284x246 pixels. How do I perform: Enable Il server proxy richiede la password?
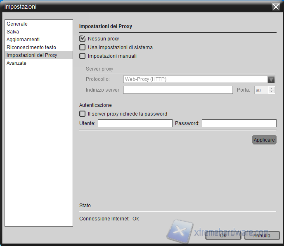point(83,114)
